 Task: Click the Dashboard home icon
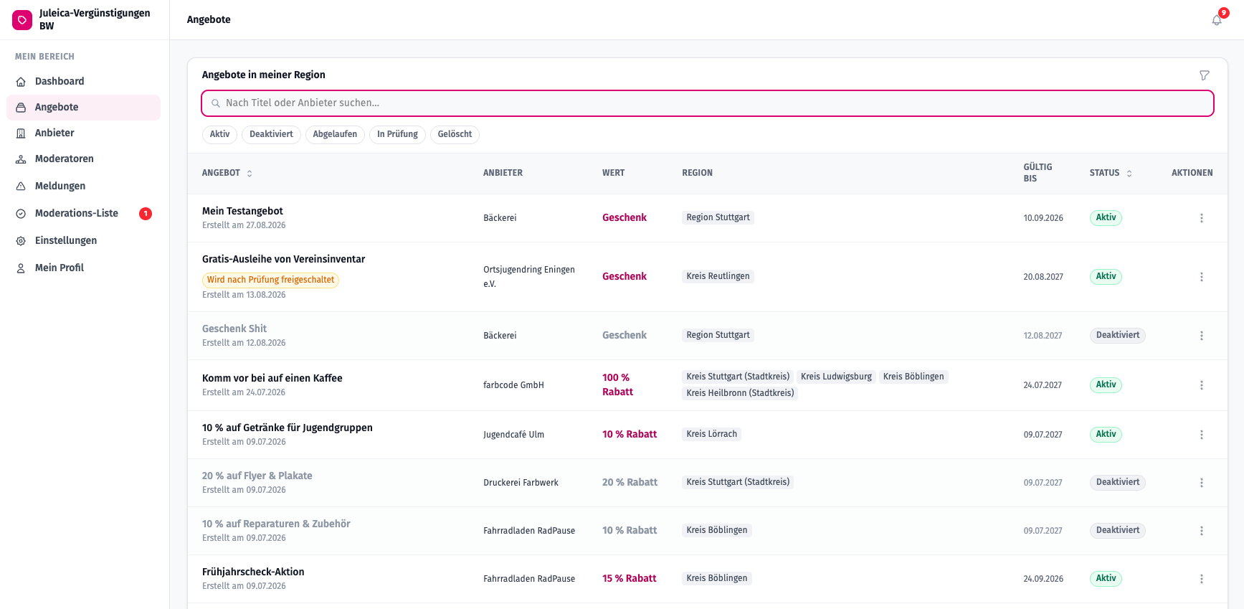[21, 82]
